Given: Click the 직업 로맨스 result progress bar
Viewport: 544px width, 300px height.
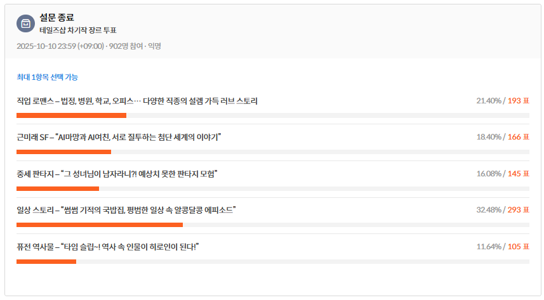Looking at the screenshot, I should (x=273, y=115).
